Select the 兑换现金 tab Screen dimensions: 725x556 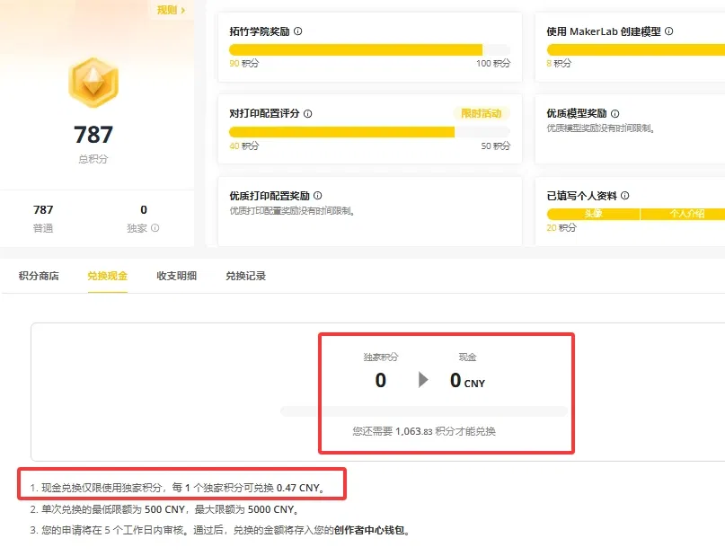click(x=107, y=276)
